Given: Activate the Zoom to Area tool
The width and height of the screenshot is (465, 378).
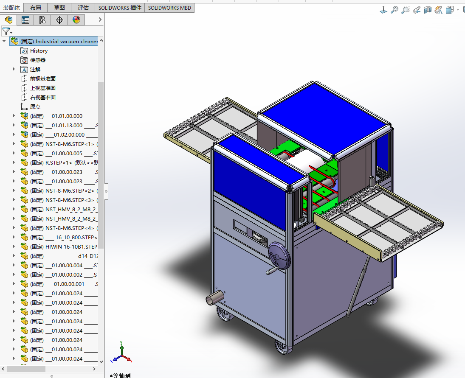Looking at the screenshot, I should pyautogui.click(x=406, y=9).
